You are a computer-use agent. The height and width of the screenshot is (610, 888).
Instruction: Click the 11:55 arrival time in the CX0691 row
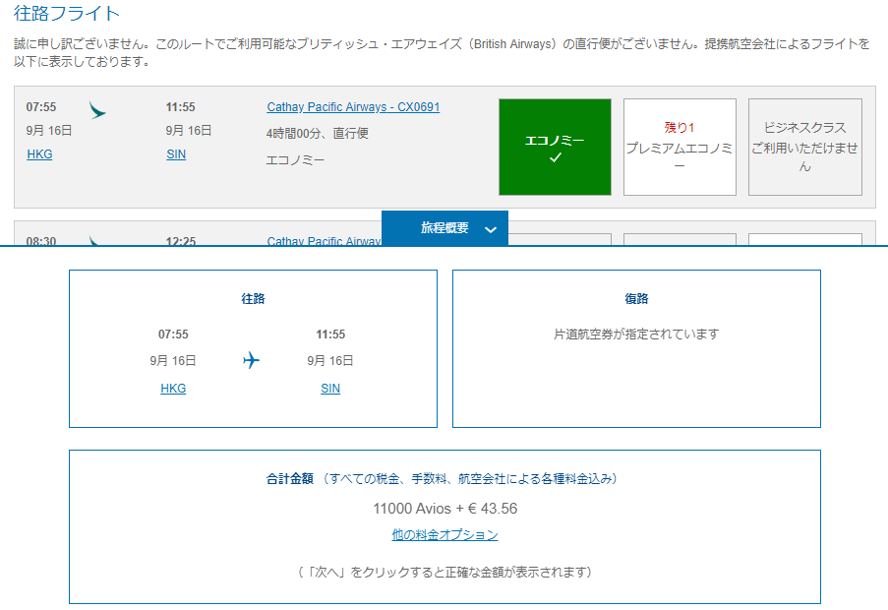tap(181, 107)
